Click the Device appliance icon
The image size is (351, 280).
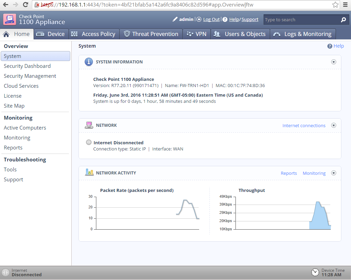[x=40, y=34]
